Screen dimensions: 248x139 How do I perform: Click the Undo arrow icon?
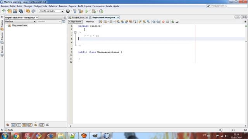(28, 11)
